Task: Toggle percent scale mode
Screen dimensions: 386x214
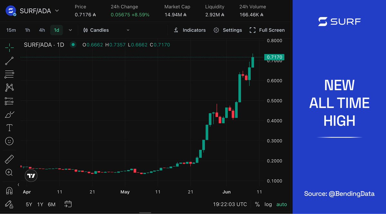Action: (257, 204)
